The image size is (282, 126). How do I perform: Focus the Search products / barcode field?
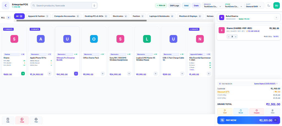click(x=64, y=6)
